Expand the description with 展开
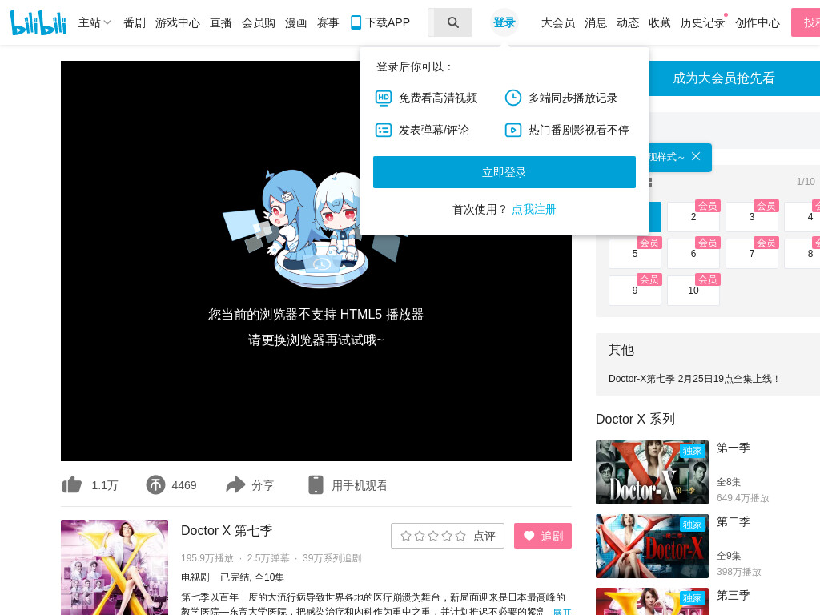The width and height of the screenshot is (820, 615). point(562,611)
